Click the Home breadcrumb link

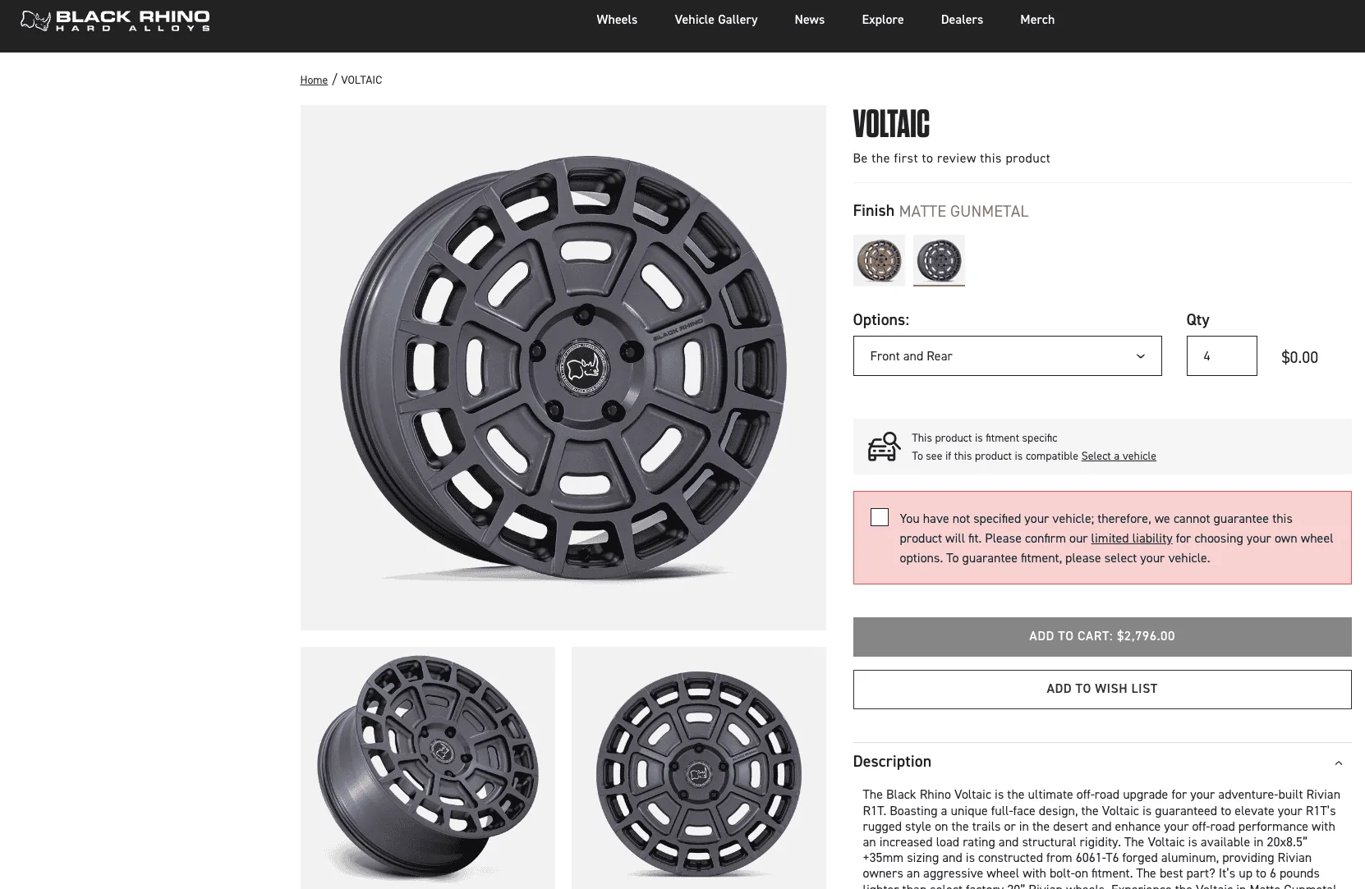click(x=314, y=80)
